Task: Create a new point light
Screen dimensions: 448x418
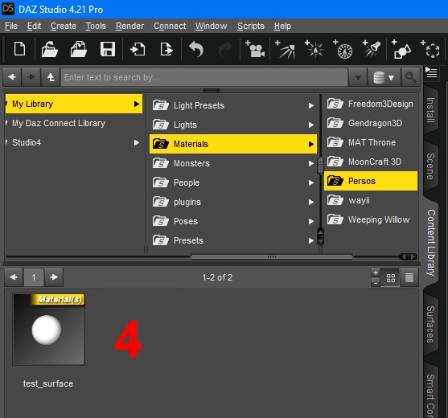Action: [x=314, y=49]
